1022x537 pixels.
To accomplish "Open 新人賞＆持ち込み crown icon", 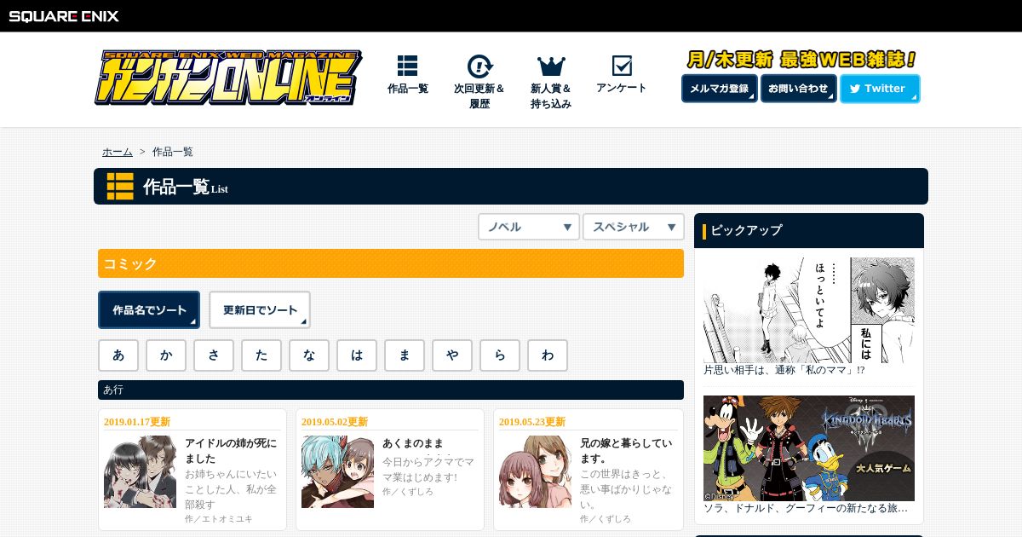I will pos(551,66).
